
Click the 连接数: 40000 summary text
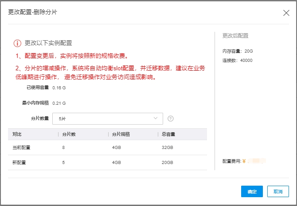click(237, 60)
